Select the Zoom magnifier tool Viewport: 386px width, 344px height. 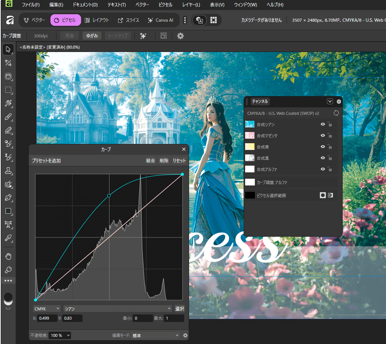pos(8,270)
